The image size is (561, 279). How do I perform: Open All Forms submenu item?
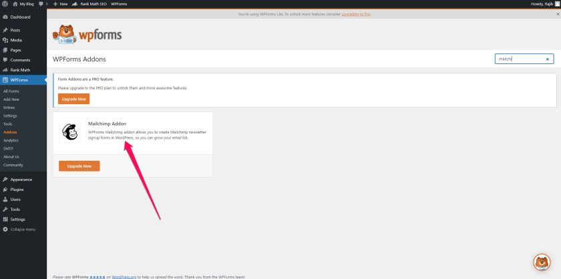(x=11, y=91)
